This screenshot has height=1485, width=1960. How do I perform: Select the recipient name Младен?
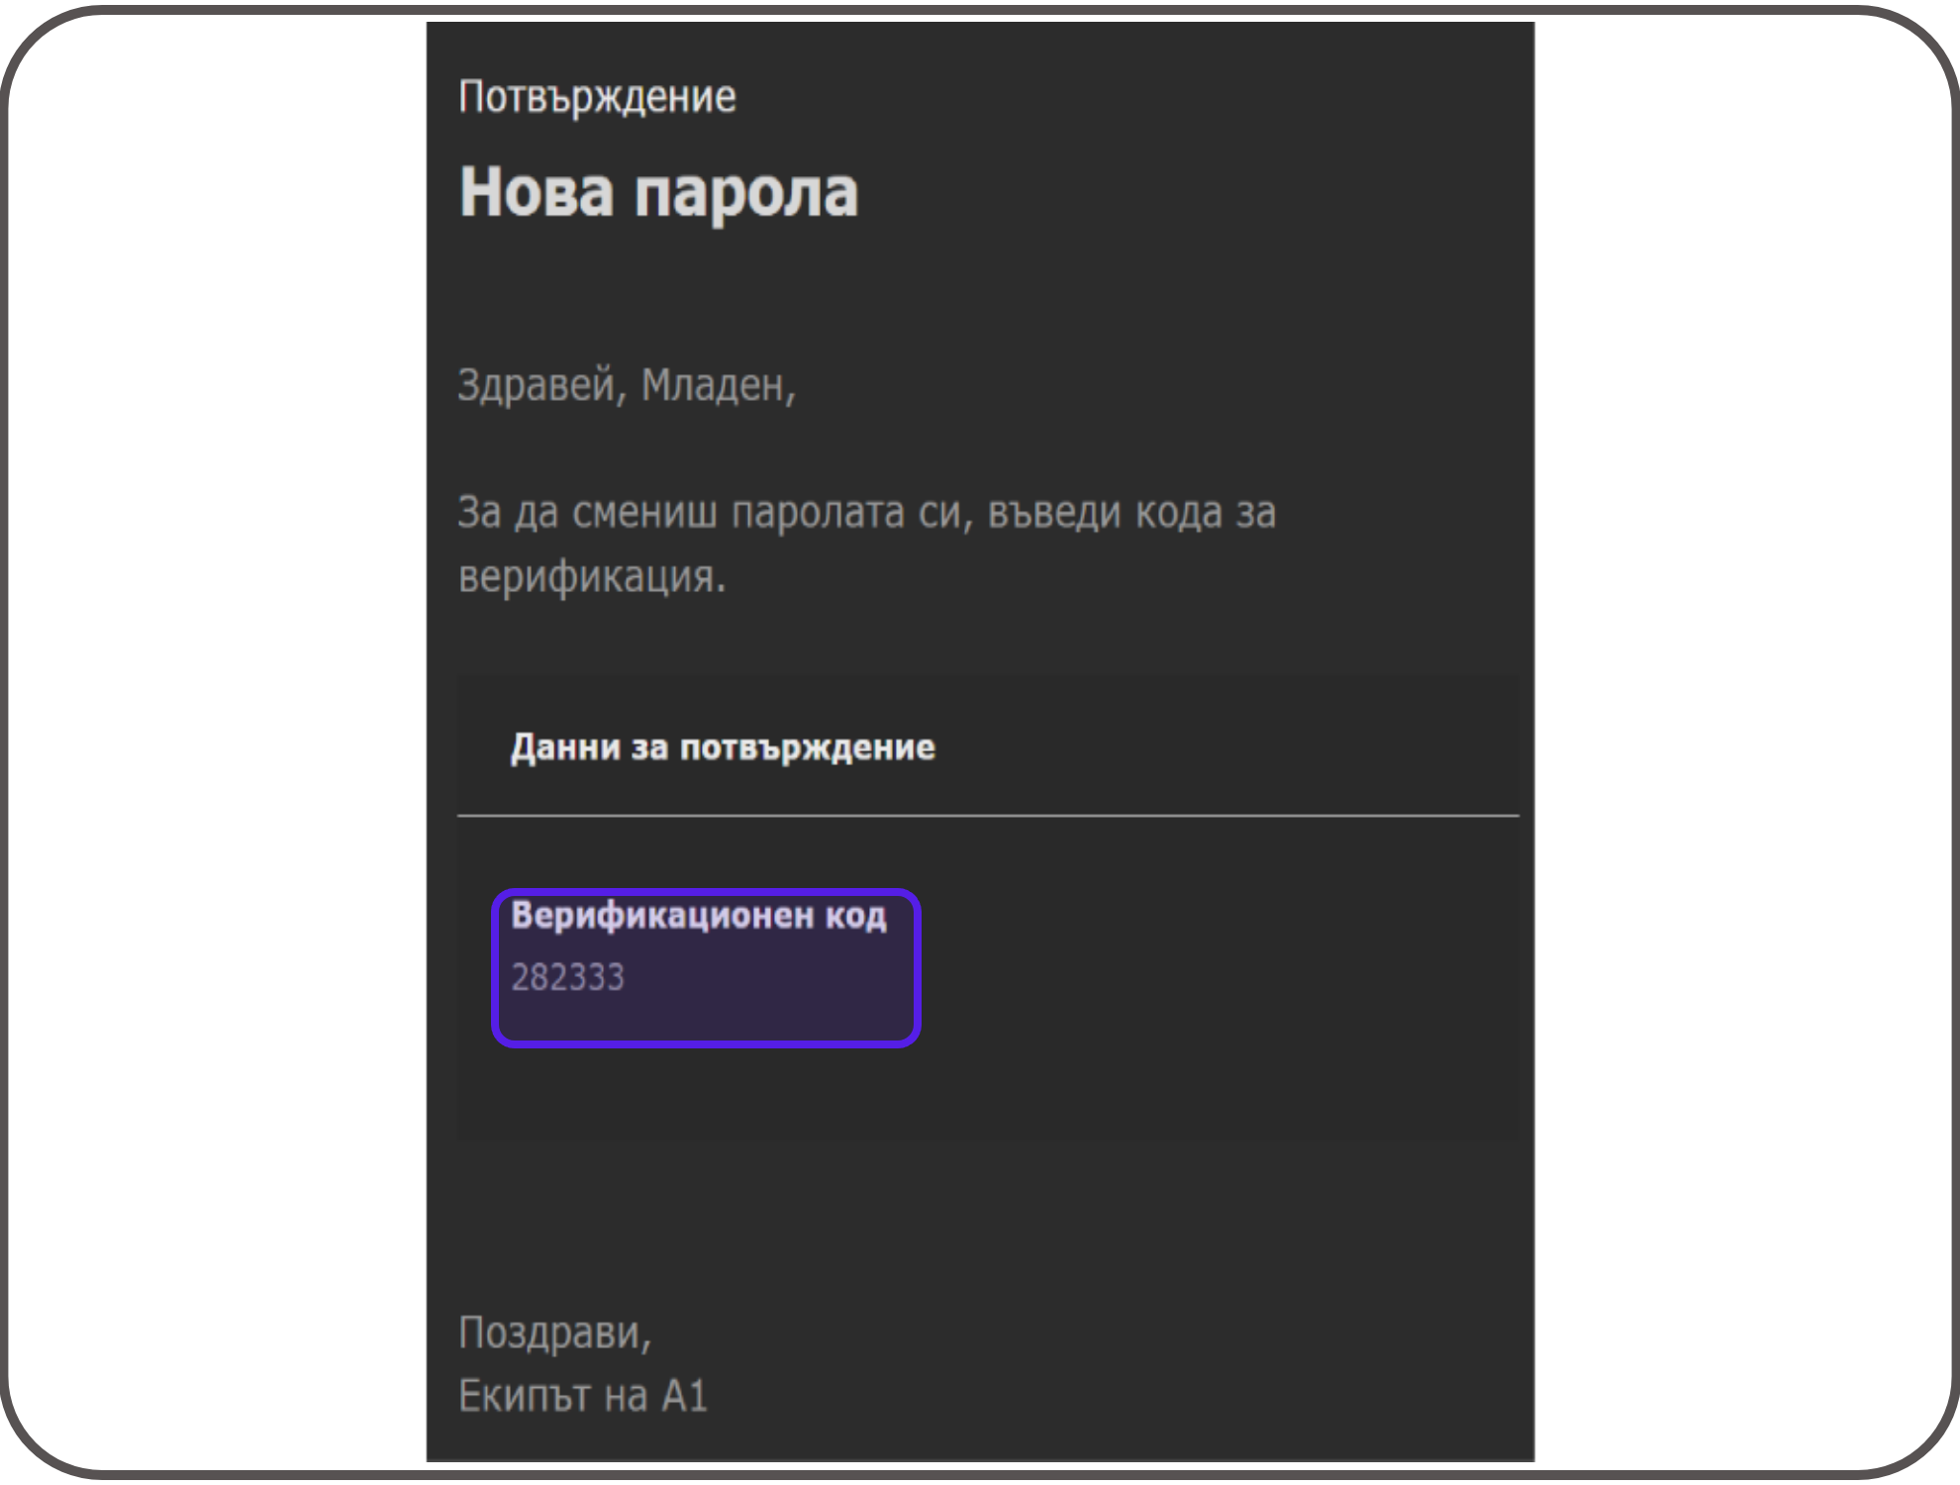(713, 385)
